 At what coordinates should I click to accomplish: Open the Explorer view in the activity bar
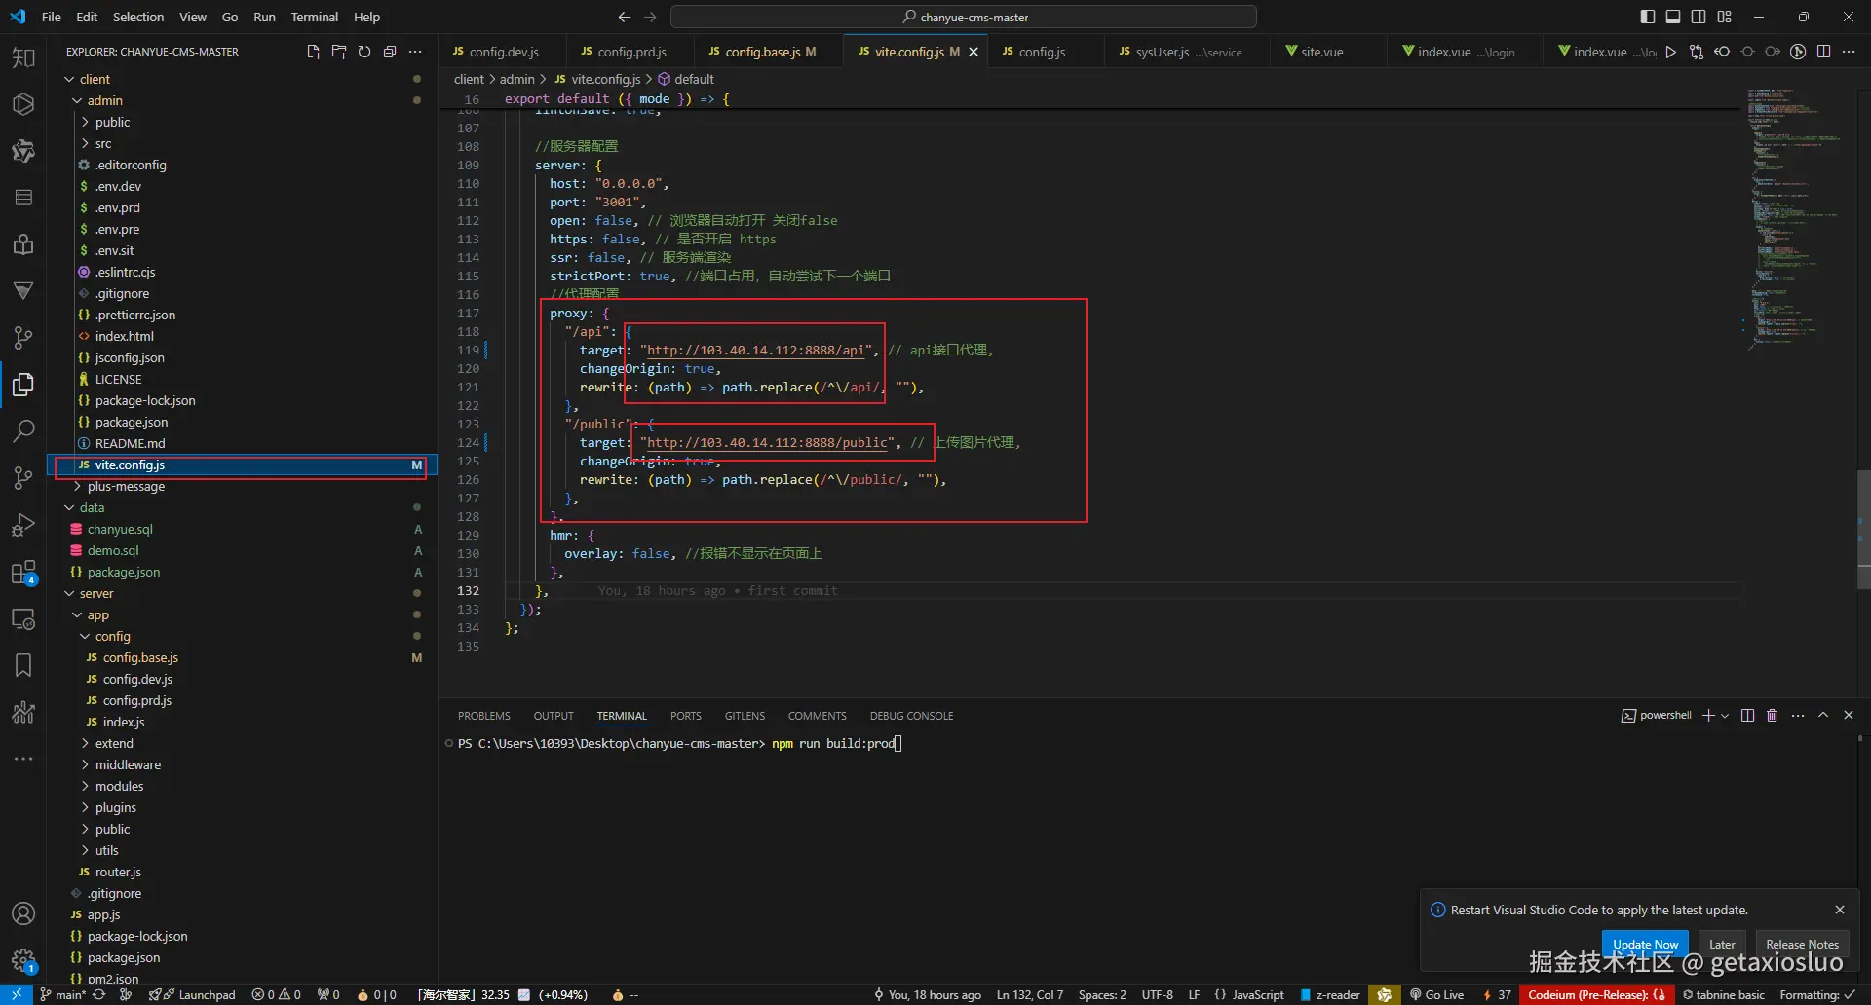tap(23, 385)
